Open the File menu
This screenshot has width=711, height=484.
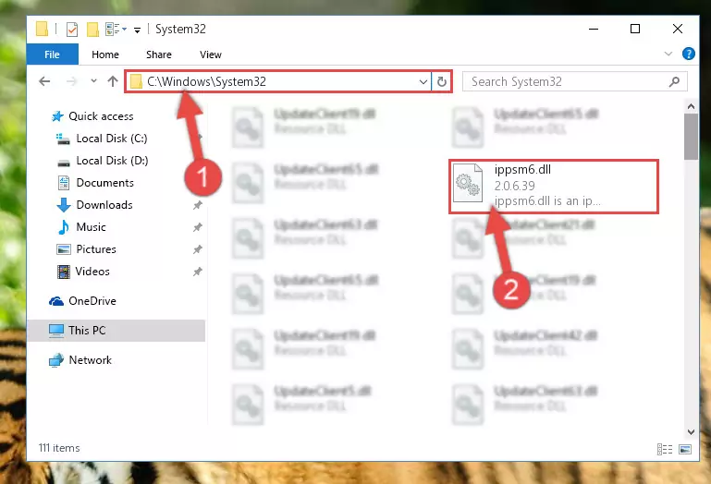pos(52,54)
